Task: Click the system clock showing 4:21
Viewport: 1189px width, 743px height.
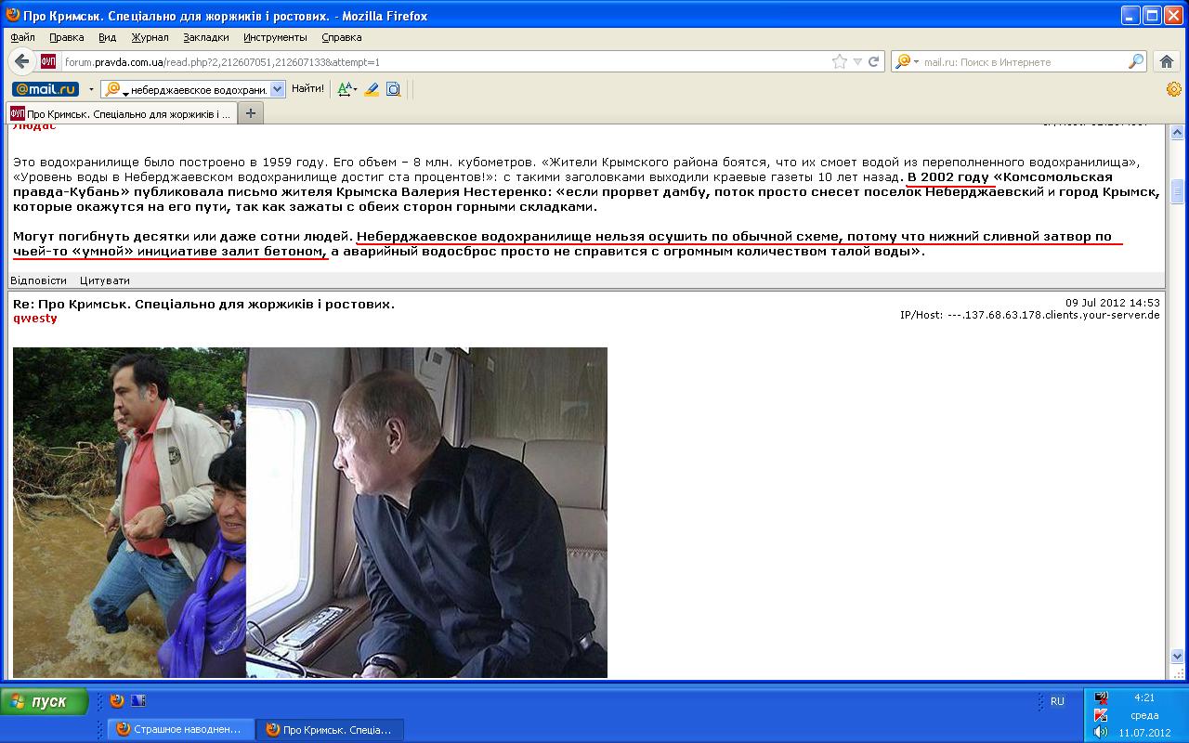Action: click(x=1144, y=697)
